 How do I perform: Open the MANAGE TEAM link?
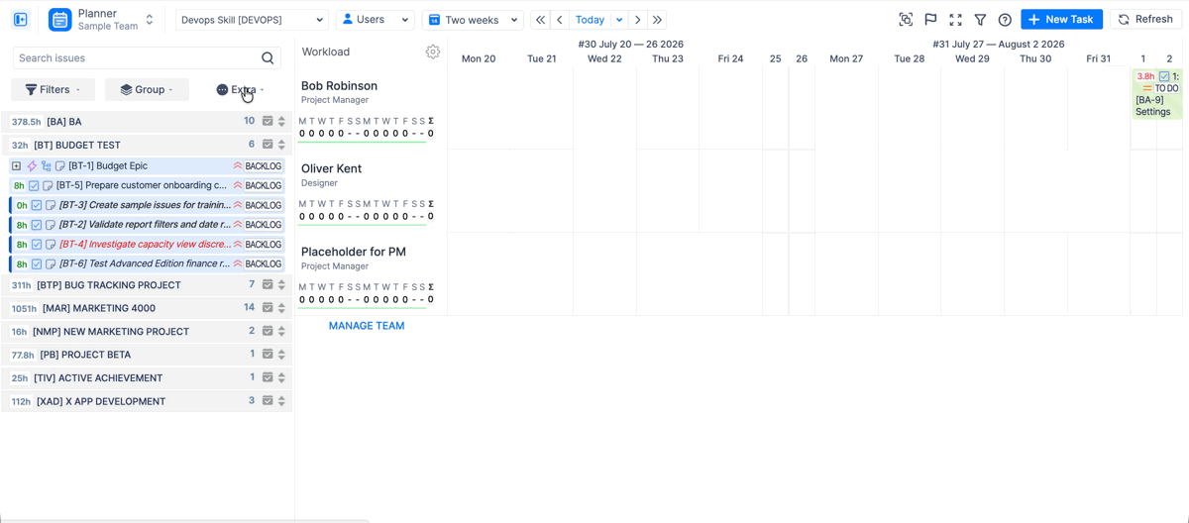[x=367, y=326]
